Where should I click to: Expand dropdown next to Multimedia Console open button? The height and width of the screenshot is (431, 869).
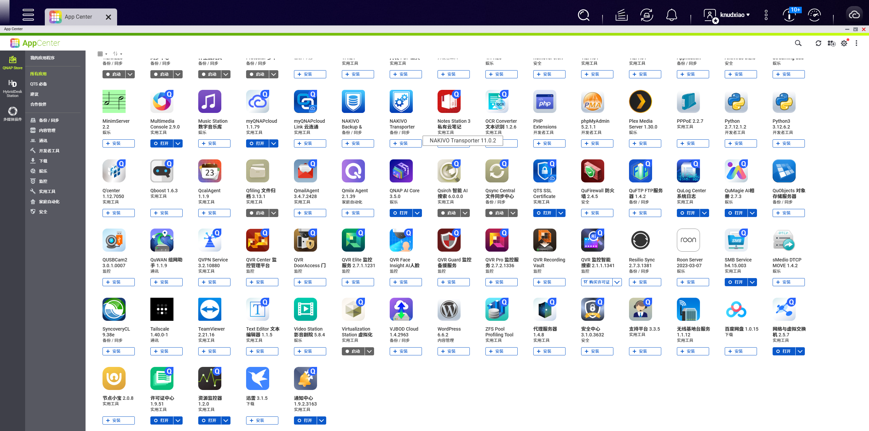pos(178,143)
